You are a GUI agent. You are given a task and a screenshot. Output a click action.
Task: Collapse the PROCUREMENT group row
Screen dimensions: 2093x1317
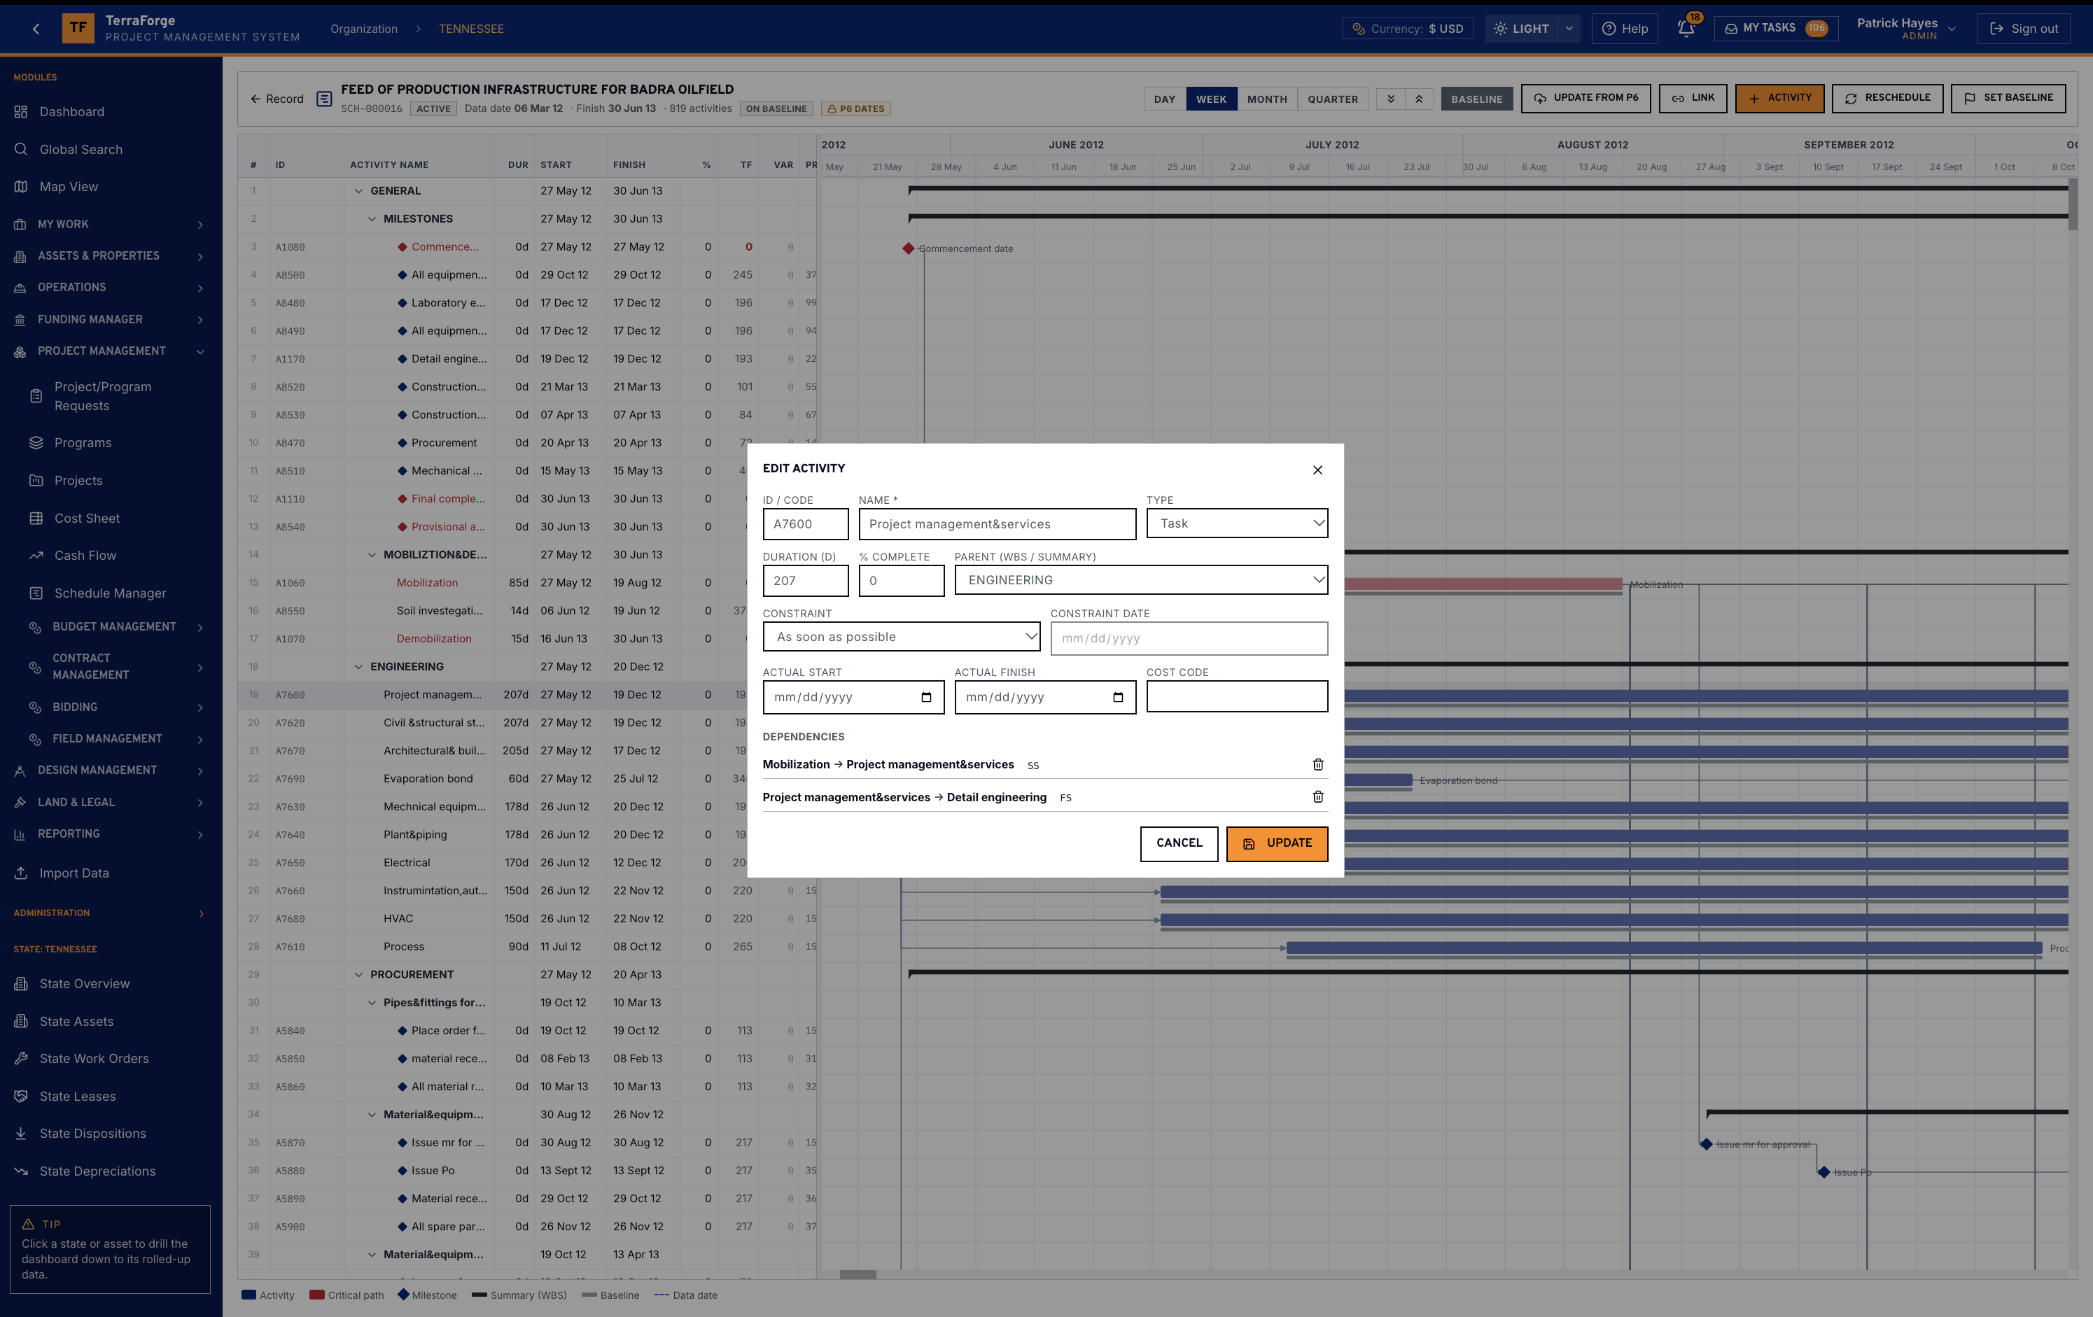[x=358, y=975]
